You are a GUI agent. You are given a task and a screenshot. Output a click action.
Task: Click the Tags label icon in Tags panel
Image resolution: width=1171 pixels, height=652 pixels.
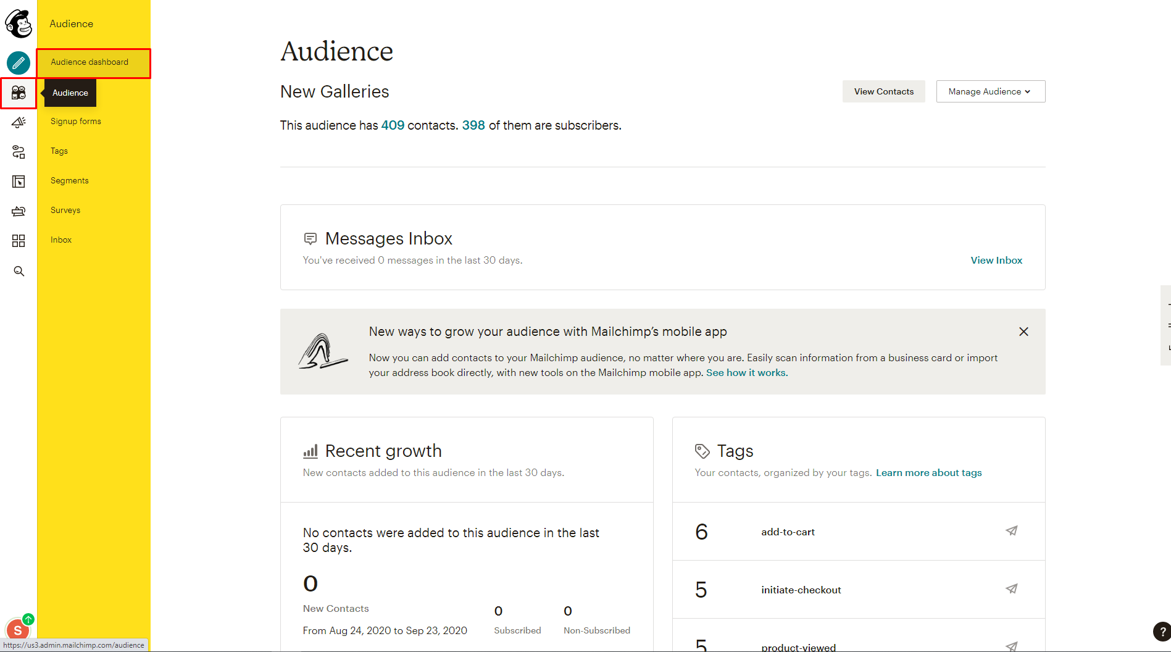[x=702, y=451]
